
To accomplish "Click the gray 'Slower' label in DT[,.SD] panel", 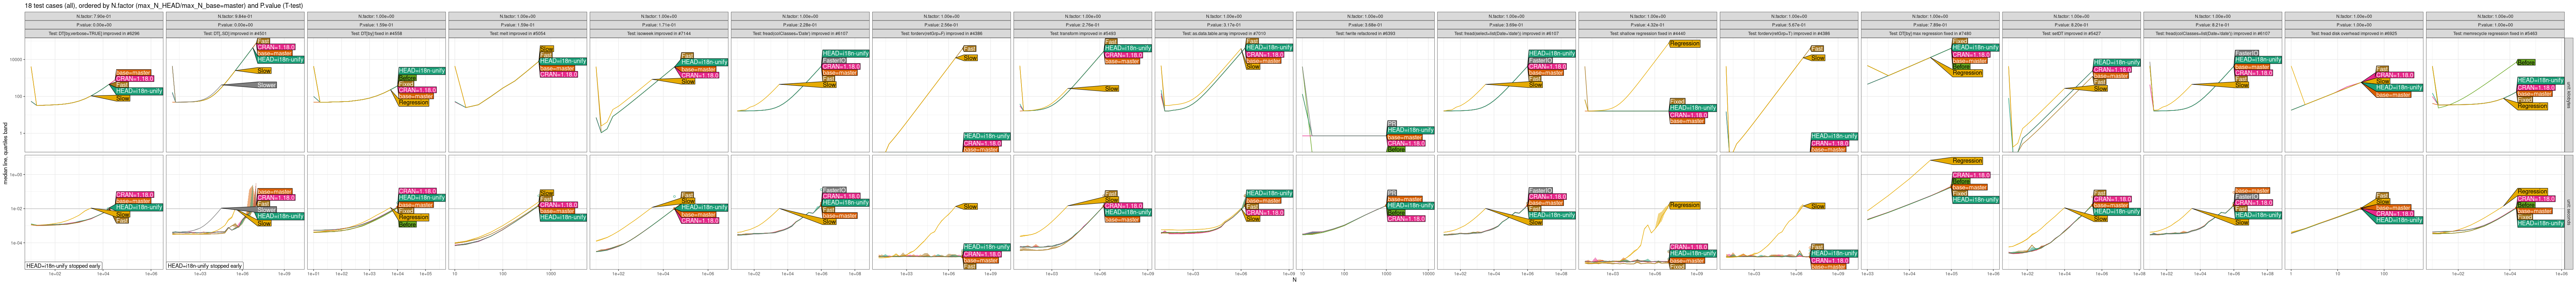I will click(x=266, y=85).
